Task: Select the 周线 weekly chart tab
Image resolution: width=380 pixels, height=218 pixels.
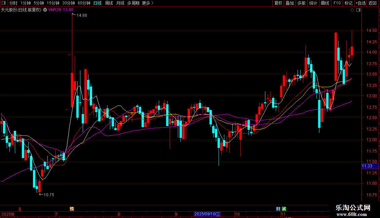Action: click(109, 3)
